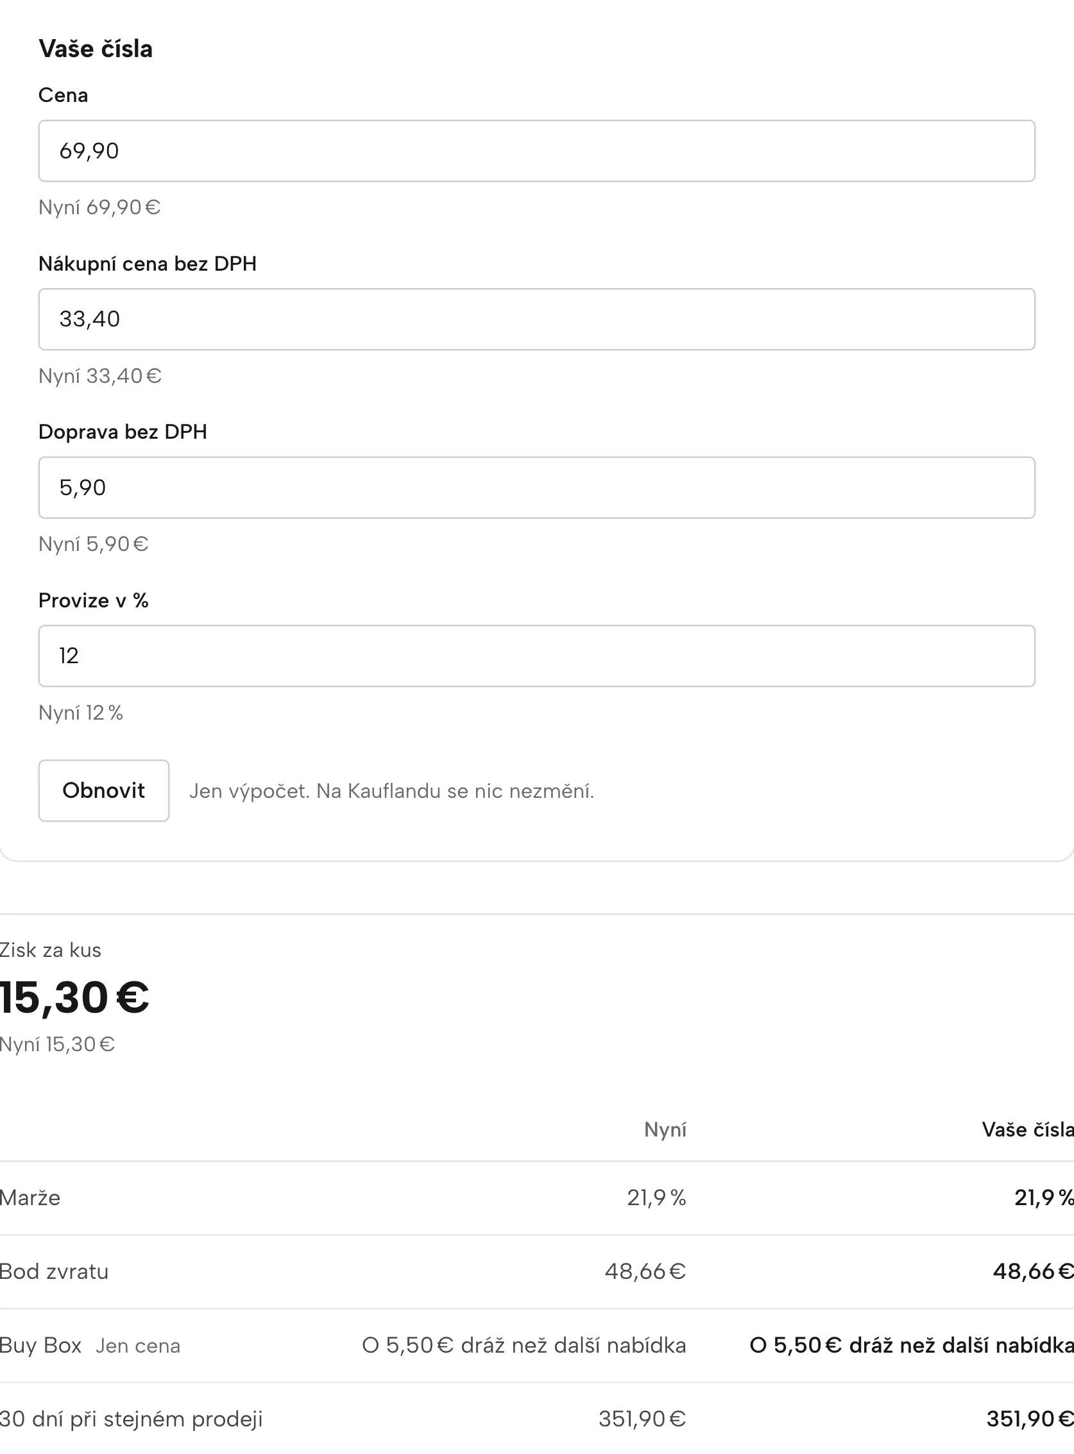This screenshot has width=1074, height=1454.
Task: Click the 'Vaše čísla' table column header
Action: [1027, 1129]
